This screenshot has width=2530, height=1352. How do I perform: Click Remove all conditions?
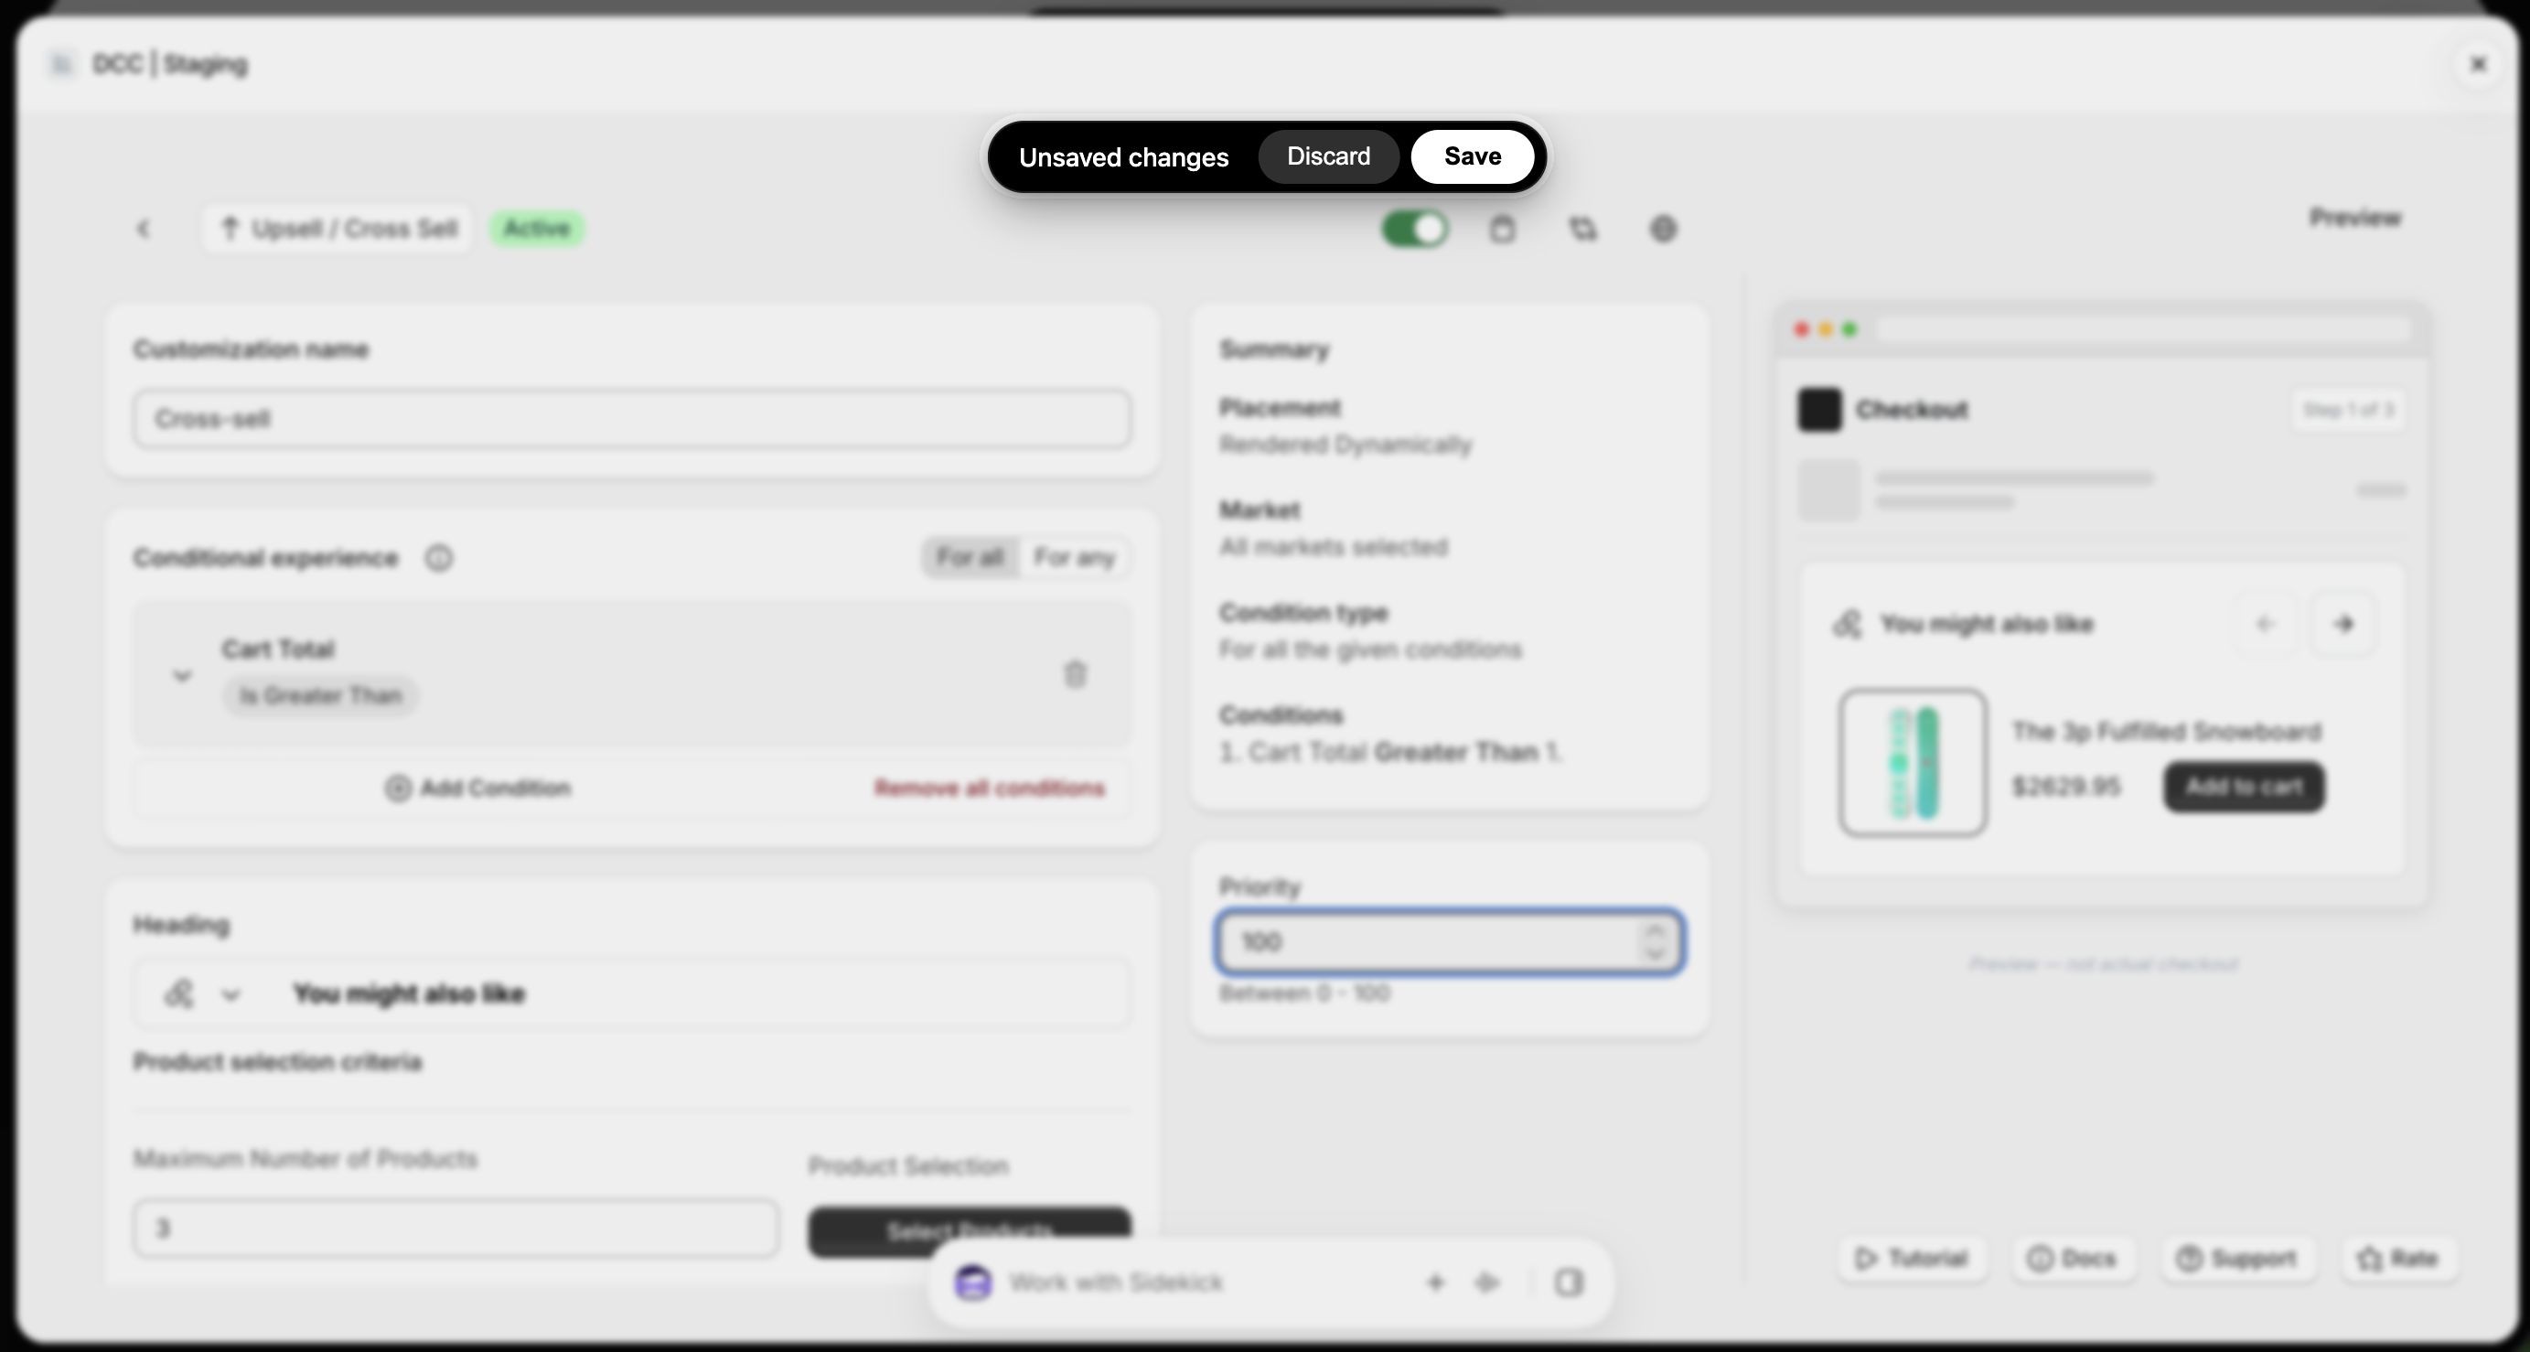[990, 788]
